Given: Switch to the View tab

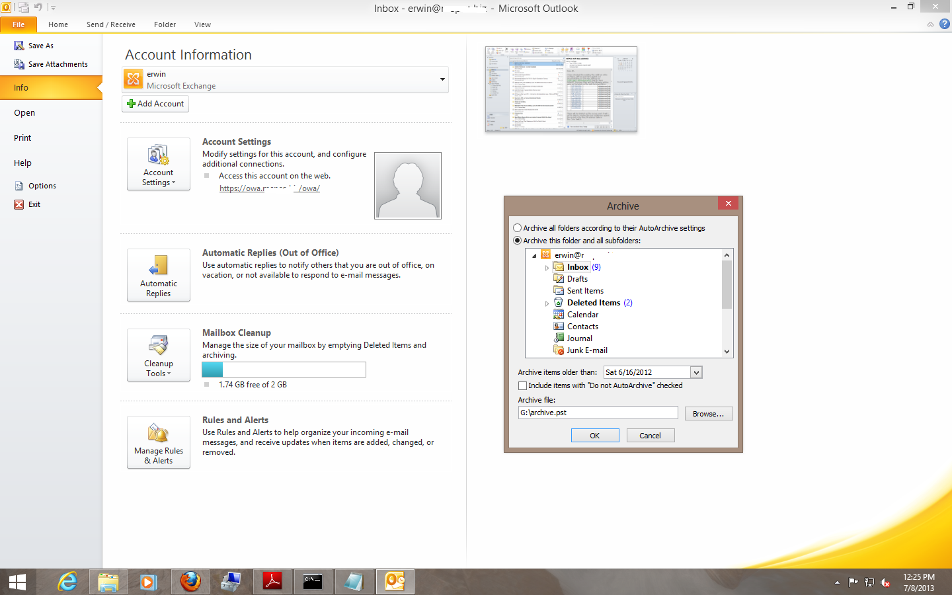Looking at the screenshot, I should (202, 24).
